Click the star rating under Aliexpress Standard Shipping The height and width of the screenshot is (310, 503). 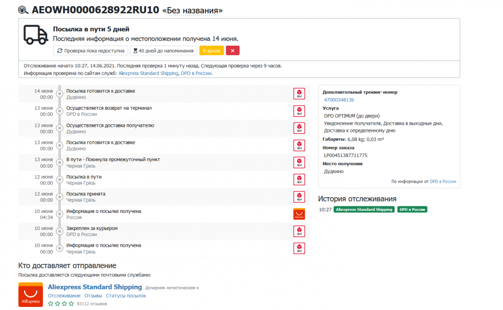(x=61, y=303)
